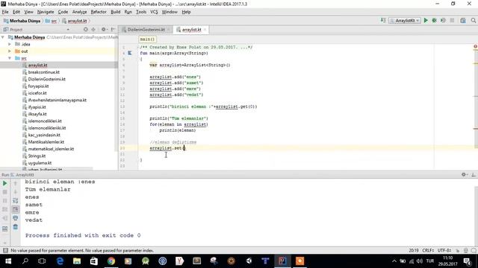Open the Navigate menu
Viewport: 478px width, 268px height.
pyautogui.click(x=46, y=12)
